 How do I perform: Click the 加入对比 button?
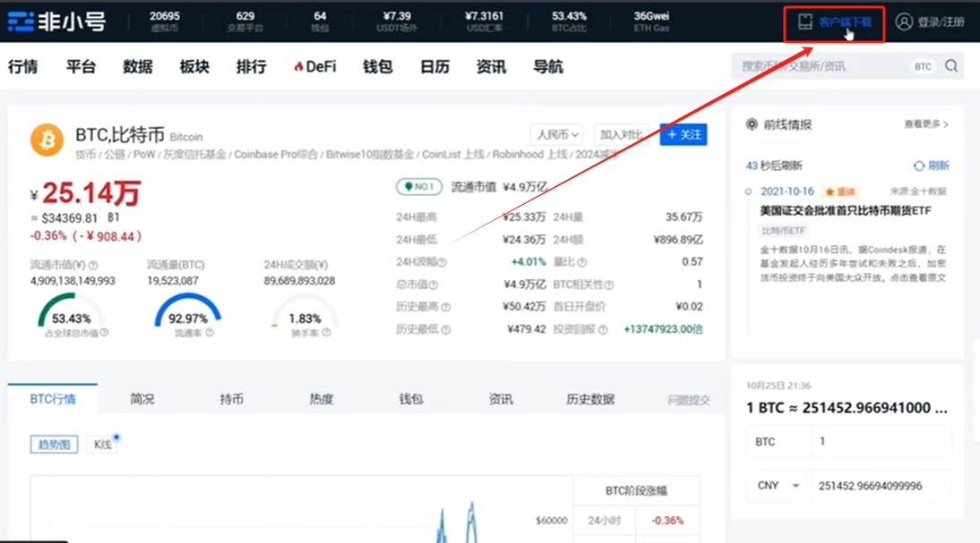point(621,135)
